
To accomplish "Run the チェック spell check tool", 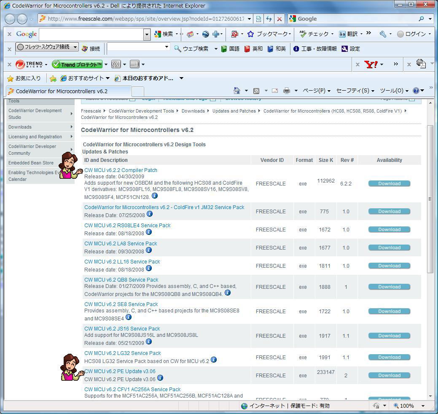I will [314, 34].
